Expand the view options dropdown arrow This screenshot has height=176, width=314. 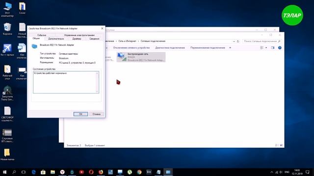point(266,48)
